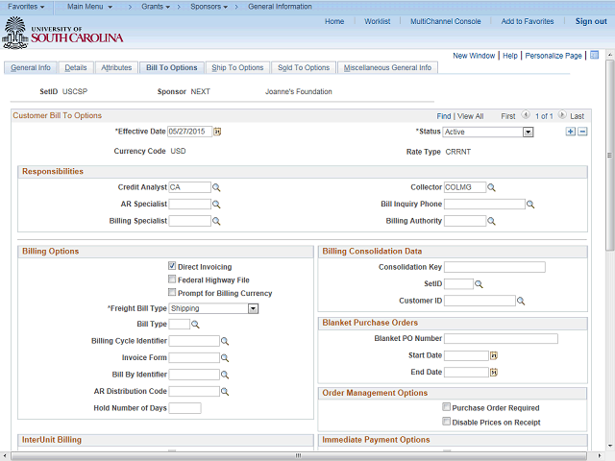Check the Purchase Order Required box
615x461 pixels.
pos(447,408)
